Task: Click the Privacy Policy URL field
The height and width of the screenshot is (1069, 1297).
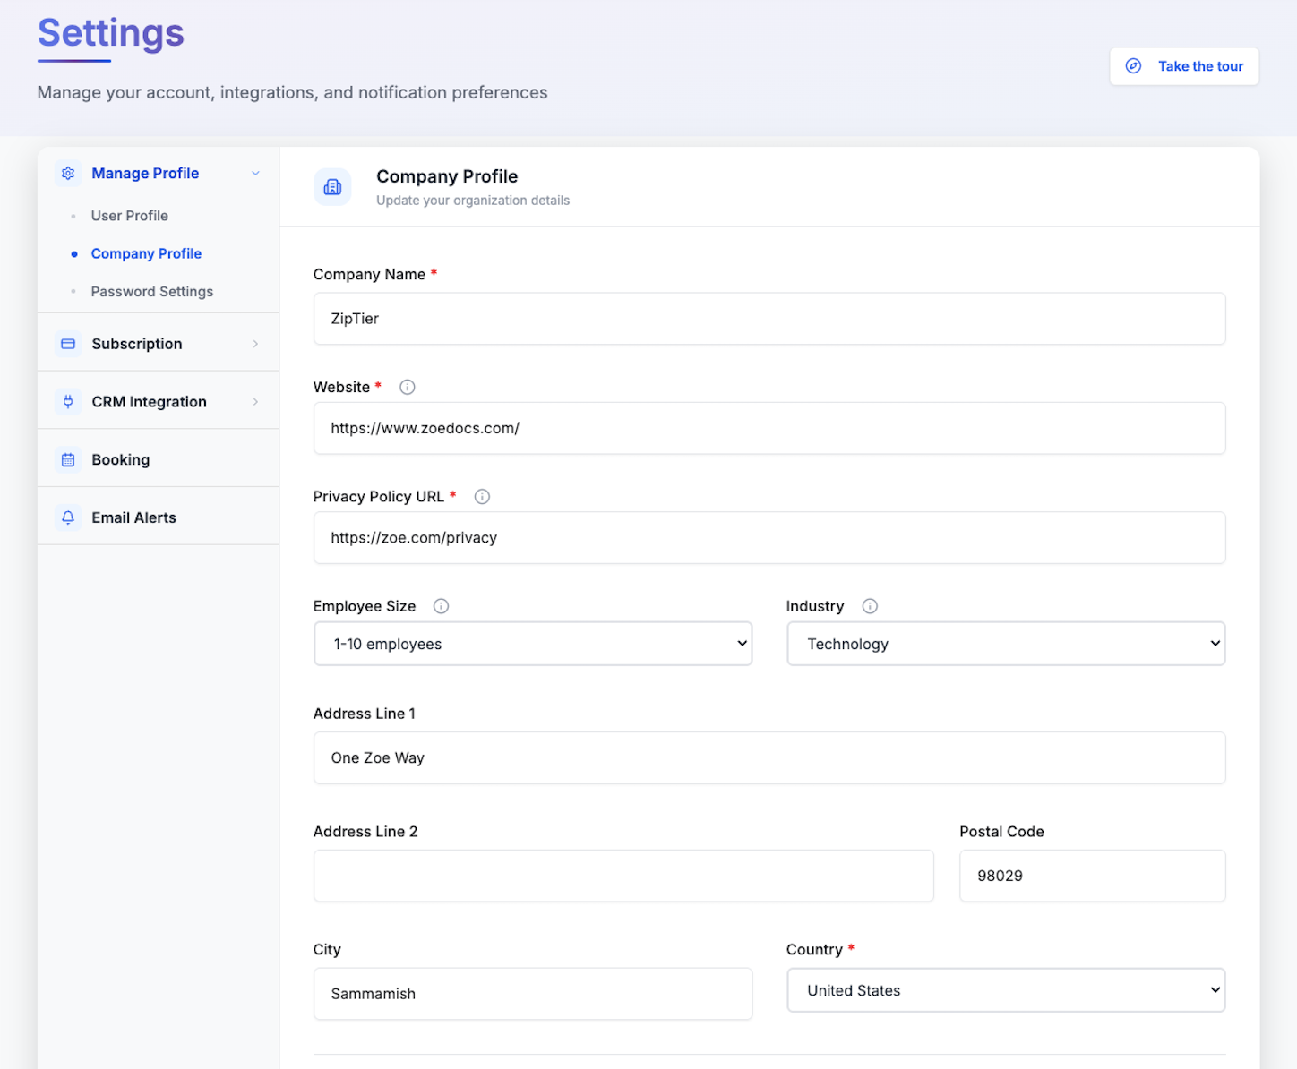Action: pos(769,538)
